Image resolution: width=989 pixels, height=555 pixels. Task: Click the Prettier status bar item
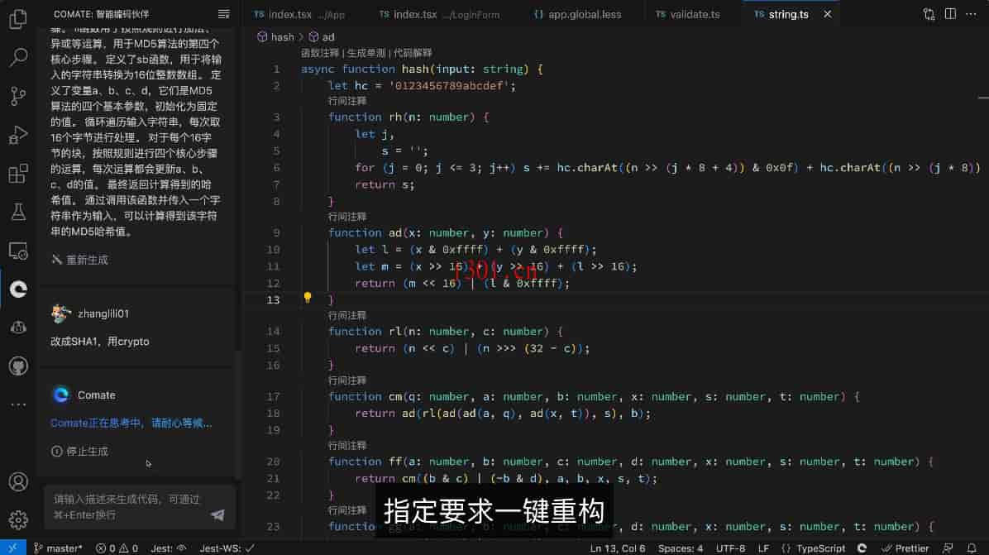click(x=905, y=548)
